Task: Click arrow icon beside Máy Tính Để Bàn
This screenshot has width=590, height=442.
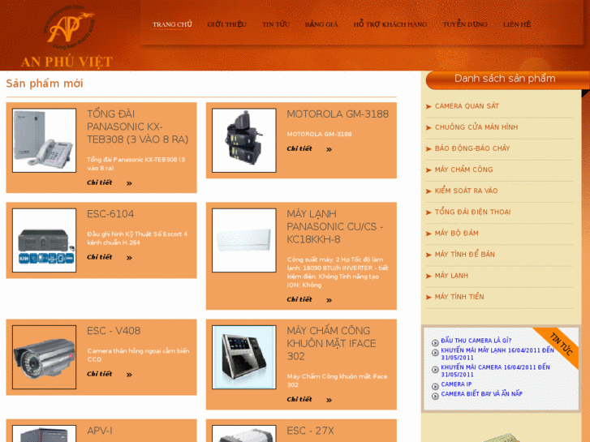Action: [x=429, y=255]
